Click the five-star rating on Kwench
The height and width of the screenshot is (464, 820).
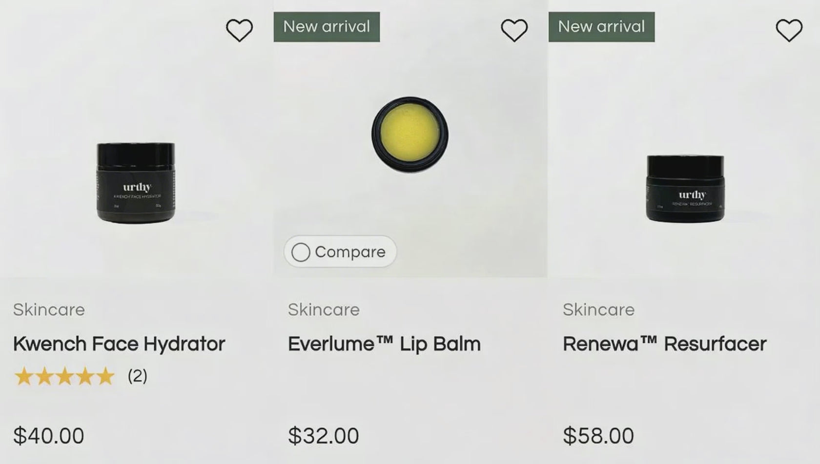[64, 376]
